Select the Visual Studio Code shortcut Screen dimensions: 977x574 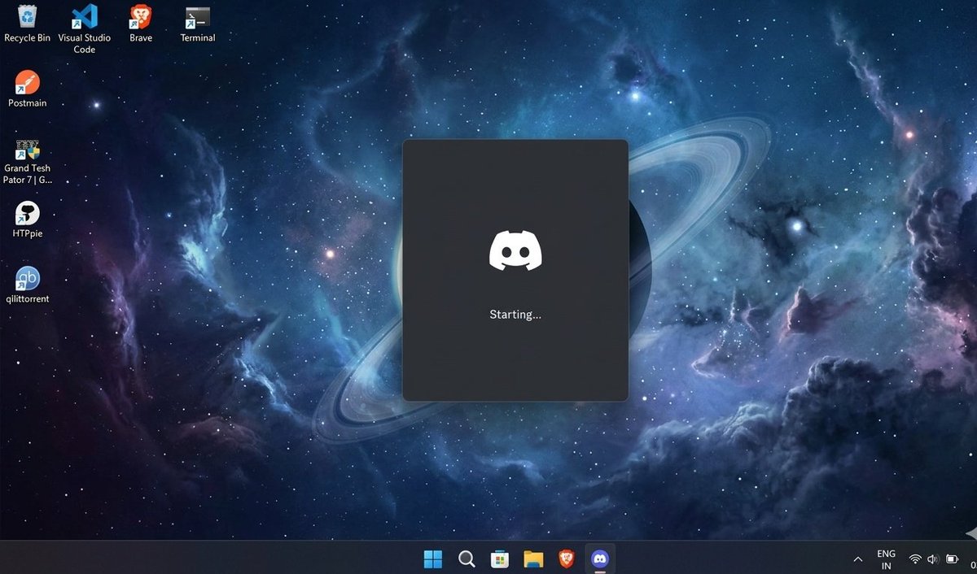coord(85,28)
